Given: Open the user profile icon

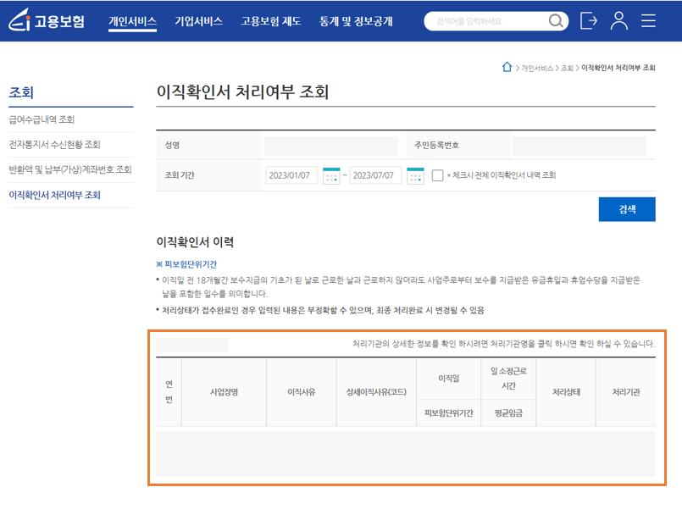Looking at the screenshot, I should 618,21.
